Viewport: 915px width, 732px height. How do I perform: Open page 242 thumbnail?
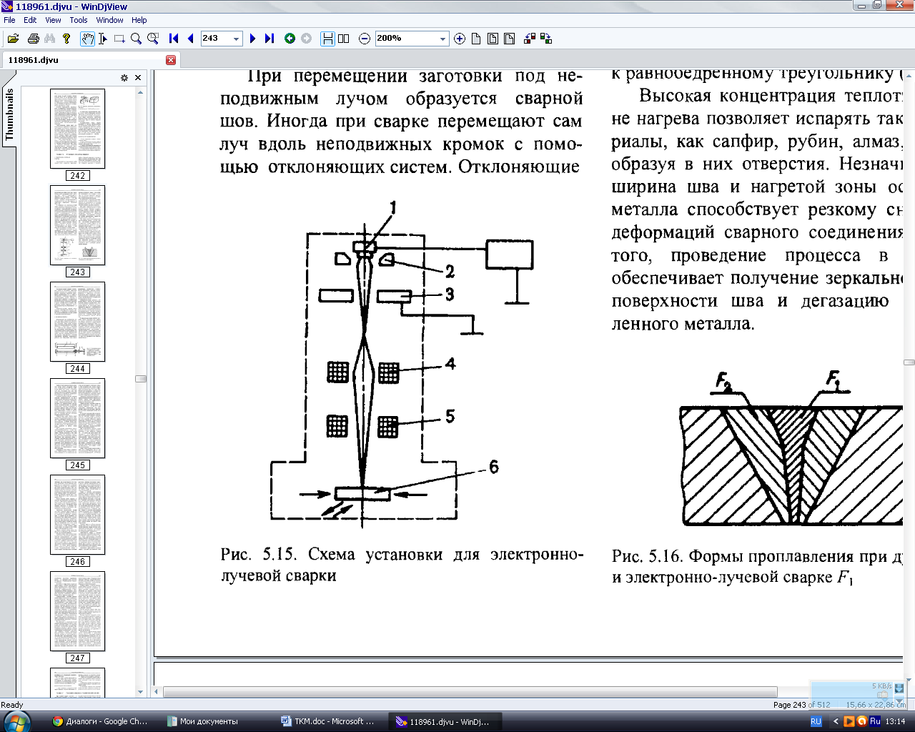pos(77,129)
